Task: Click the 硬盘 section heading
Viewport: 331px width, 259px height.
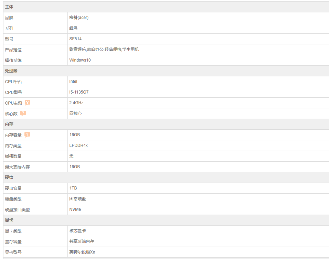Action: [9, 177]
